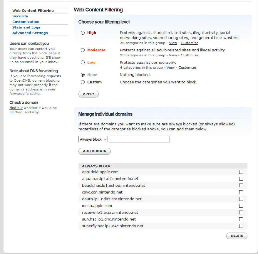Screen dimensions: 258x254
Task: Click the ADD DOMAIN button
Action: click(95, 151)
